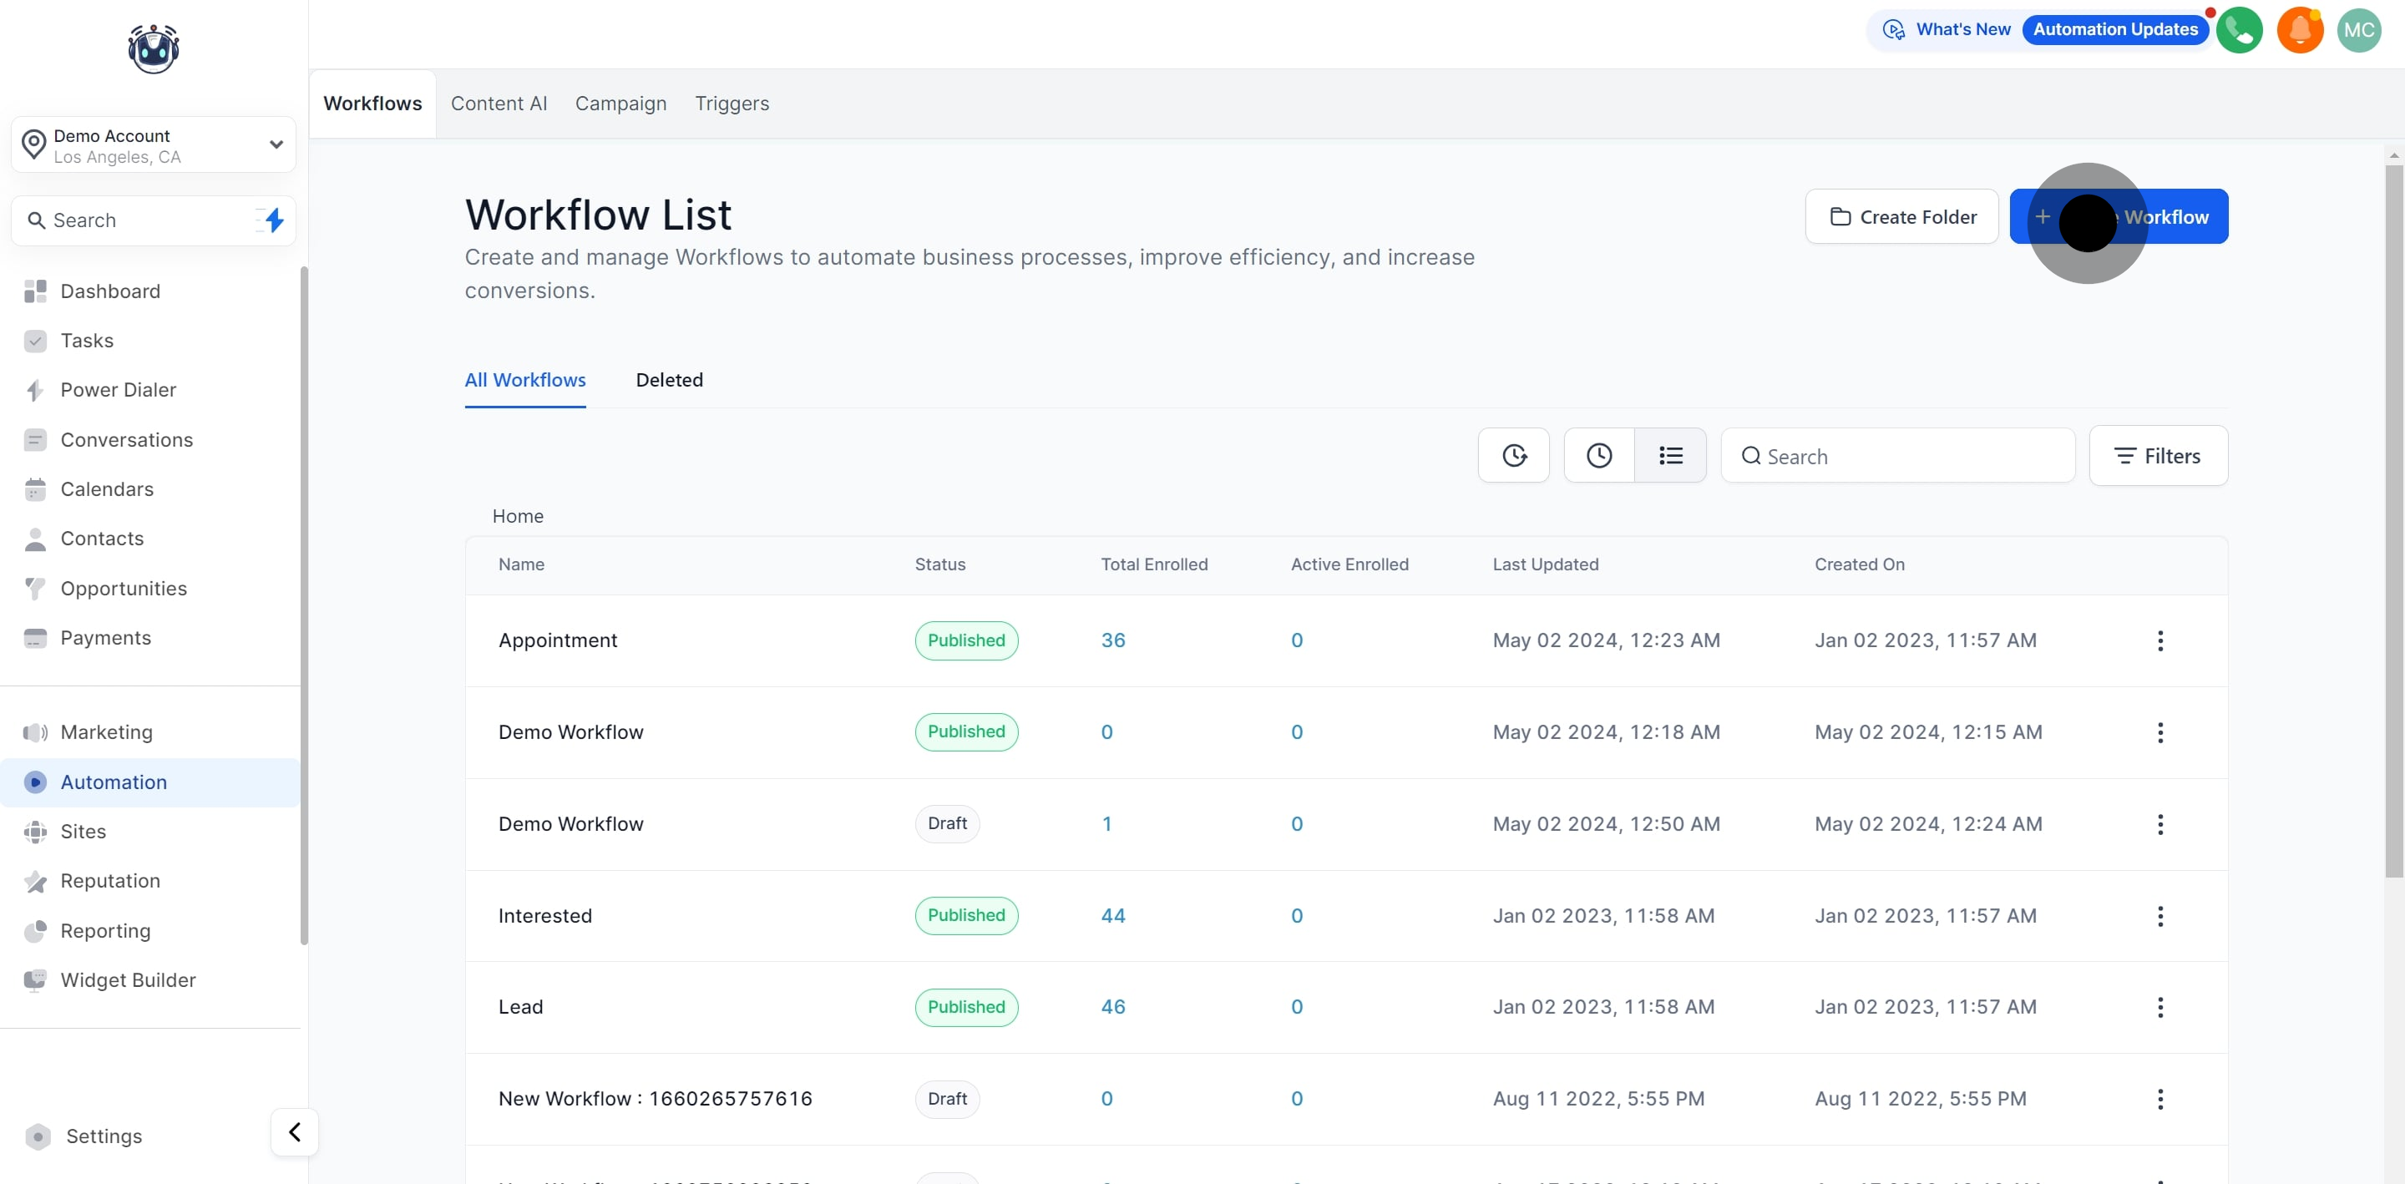Click the workflow list Search field
Screen dimensions: 2405x1184
tap(1896, 456)
